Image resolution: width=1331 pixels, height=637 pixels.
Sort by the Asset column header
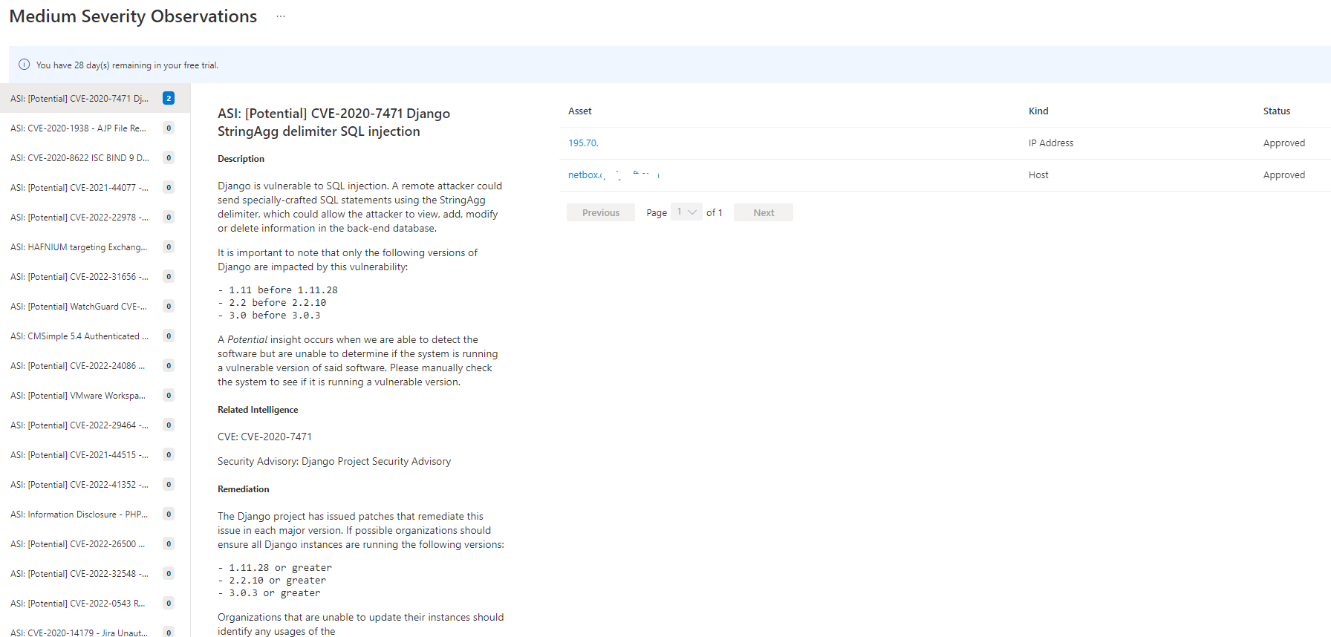pyautogui.click(x=580, y=111)
